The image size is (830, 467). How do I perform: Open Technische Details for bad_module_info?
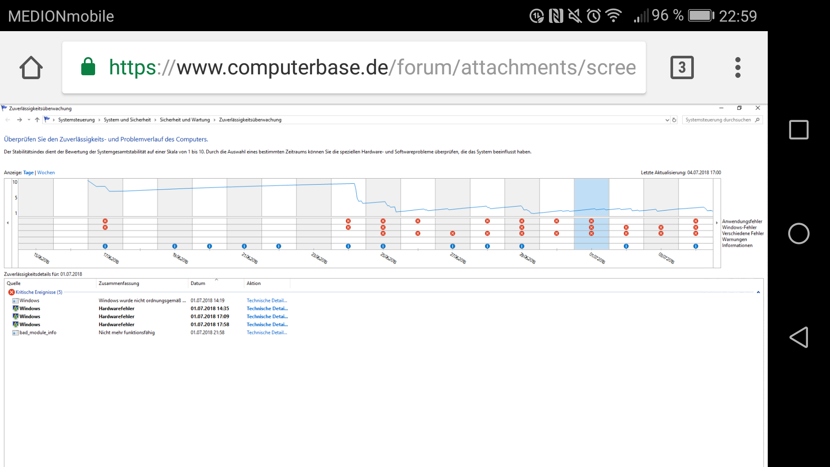click(267, 333)
